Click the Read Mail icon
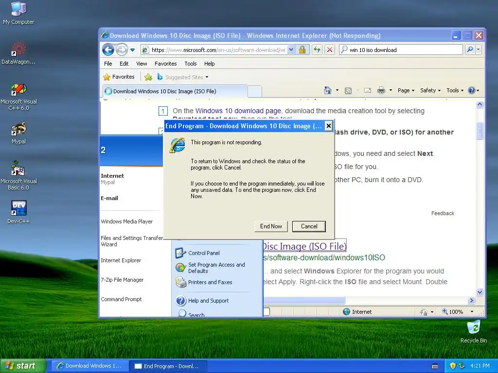498x373 pixels. (x=368, y=90)
